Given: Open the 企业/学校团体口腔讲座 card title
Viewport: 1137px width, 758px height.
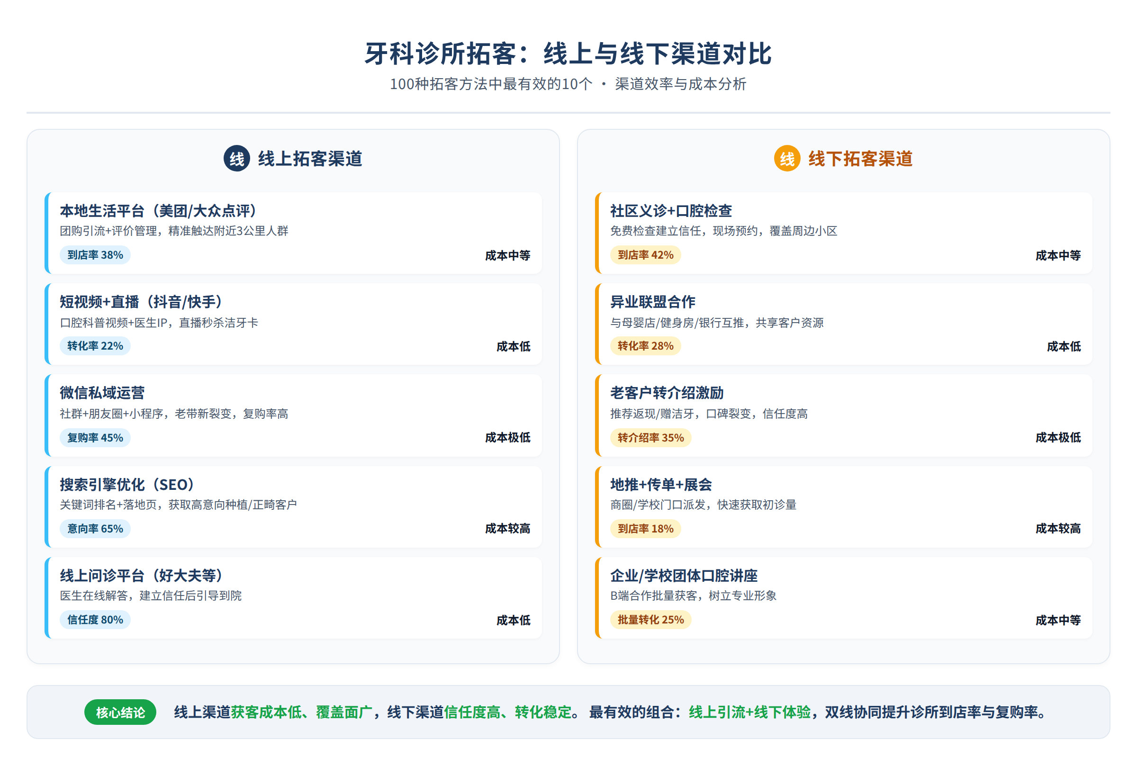Looking at the screenshot, I should (x=684, y=575).
